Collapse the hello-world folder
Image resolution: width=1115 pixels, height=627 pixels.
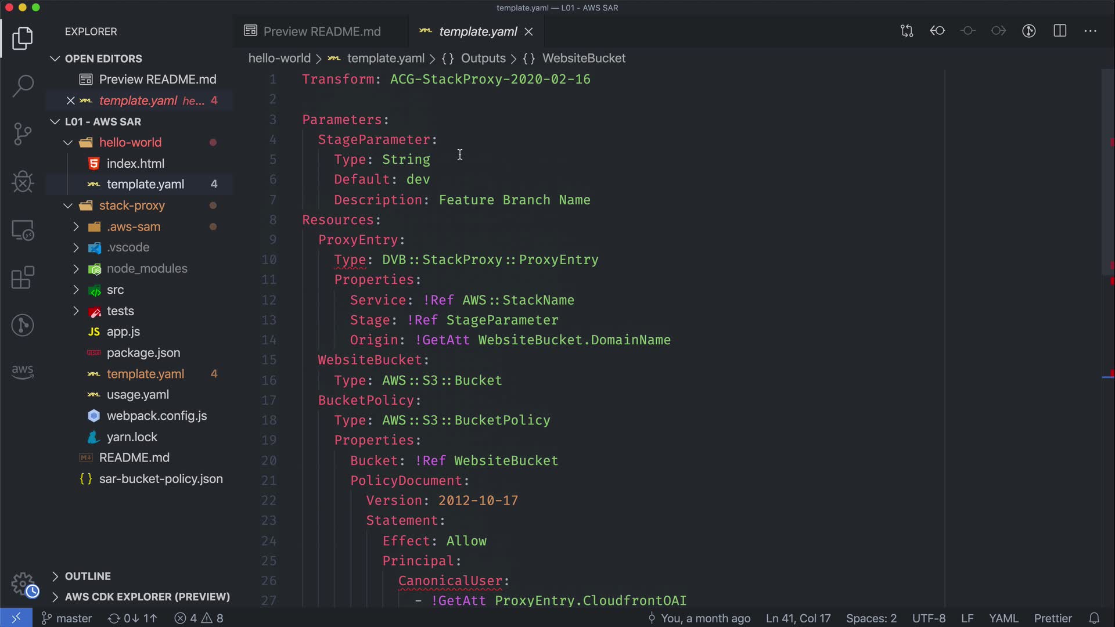click(130, 142)
